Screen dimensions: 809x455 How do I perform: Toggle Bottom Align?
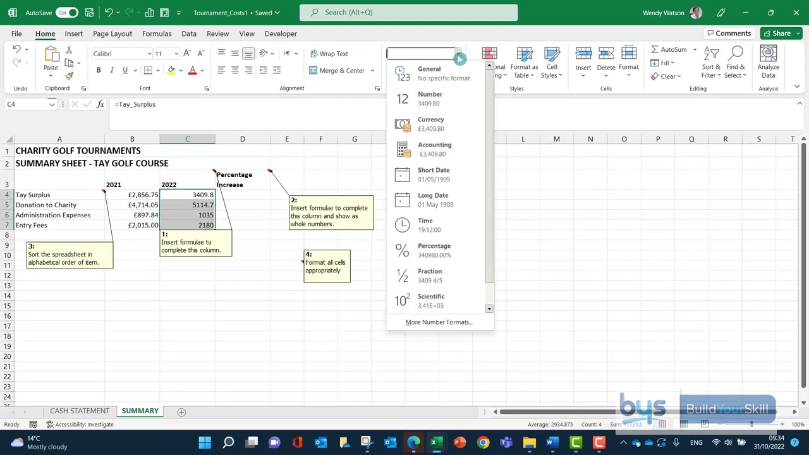248,54
